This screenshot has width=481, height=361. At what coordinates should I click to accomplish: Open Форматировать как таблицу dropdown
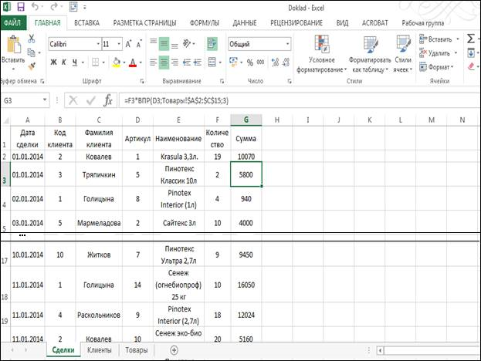click(x=370, y=54)
